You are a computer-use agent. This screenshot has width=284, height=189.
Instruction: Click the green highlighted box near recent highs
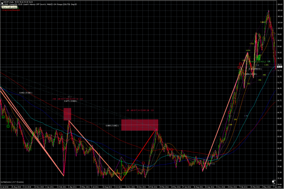[258, 58]
